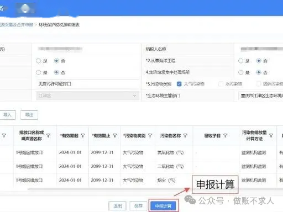This screenshot has width=283, height=212.
Task: Click the 导入 button
Action: 7,115
